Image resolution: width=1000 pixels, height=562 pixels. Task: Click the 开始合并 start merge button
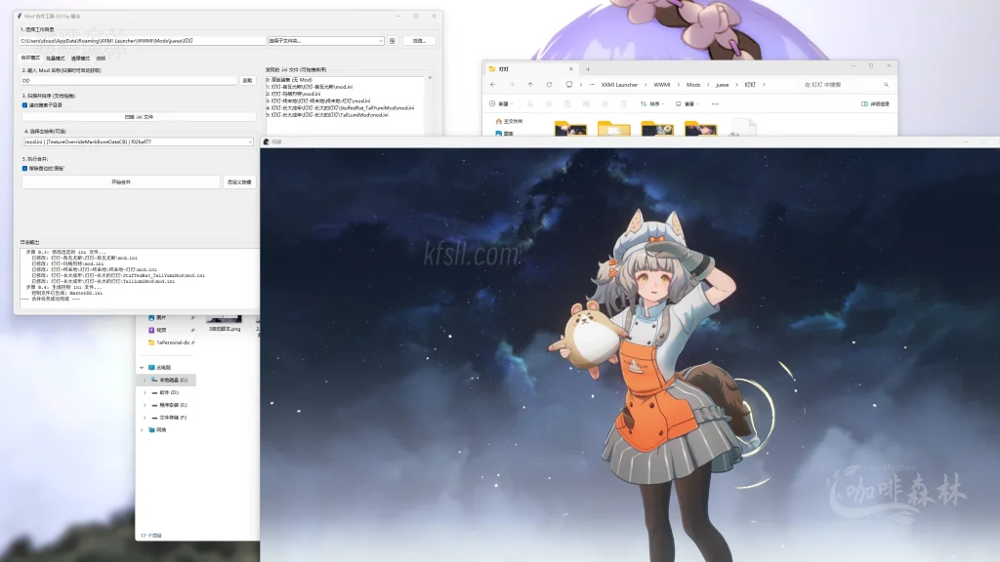click(x=121, y=181)
